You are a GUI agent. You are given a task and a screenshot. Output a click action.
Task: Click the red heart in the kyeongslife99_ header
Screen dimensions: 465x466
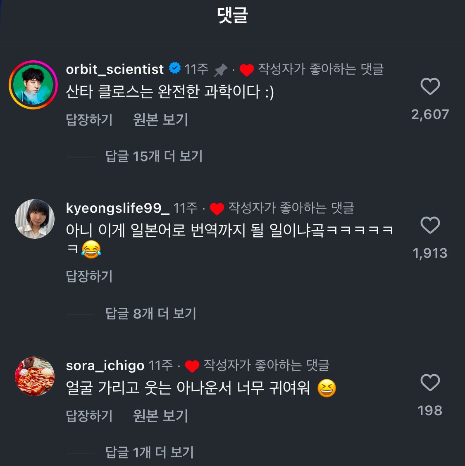(x=217, y=209)
